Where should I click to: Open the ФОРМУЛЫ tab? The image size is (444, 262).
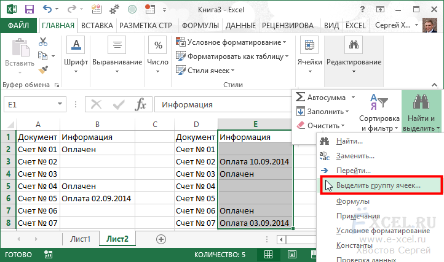point(200,25)
